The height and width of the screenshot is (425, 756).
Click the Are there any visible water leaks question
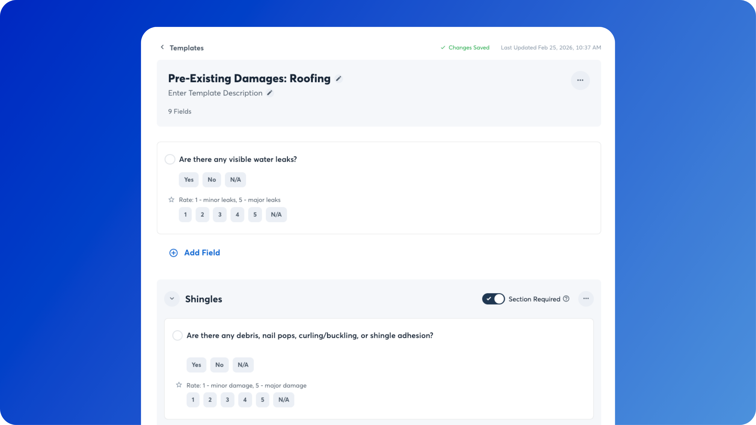[238, 159]
